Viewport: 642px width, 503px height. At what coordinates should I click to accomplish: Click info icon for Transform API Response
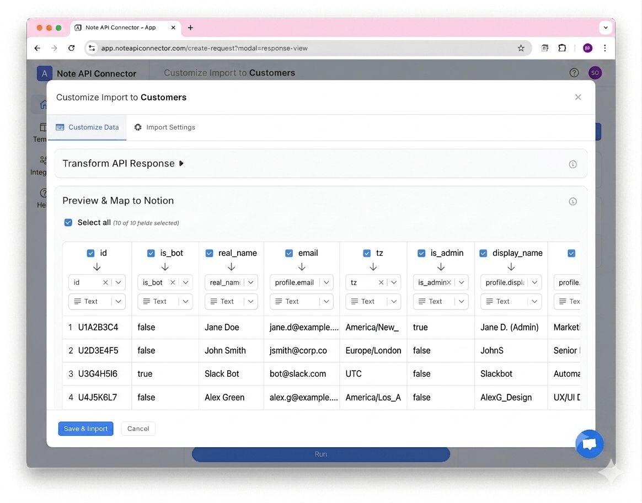[x=573, y=164]
